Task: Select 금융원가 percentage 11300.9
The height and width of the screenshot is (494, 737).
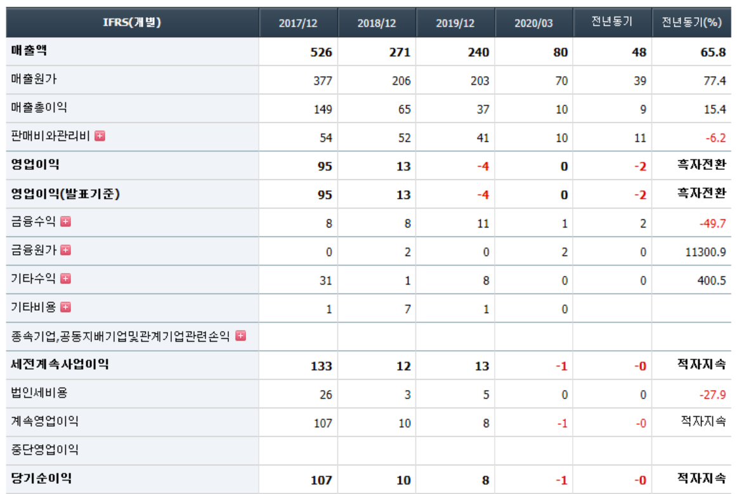Action: click(x=705, y=252)
